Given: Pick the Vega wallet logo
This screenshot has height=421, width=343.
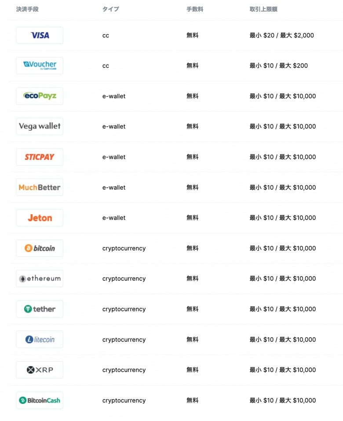Looking at the screenshot, I should pyautogui.click(x=40, y=126).
